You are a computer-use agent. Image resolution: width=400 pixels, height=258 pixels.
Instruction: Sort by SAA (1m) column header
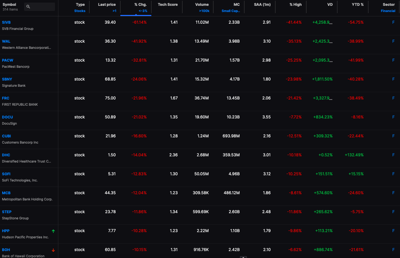point(262,5)
